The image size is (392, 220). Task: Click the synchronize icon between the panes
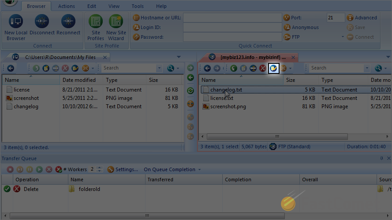point(190,91)
